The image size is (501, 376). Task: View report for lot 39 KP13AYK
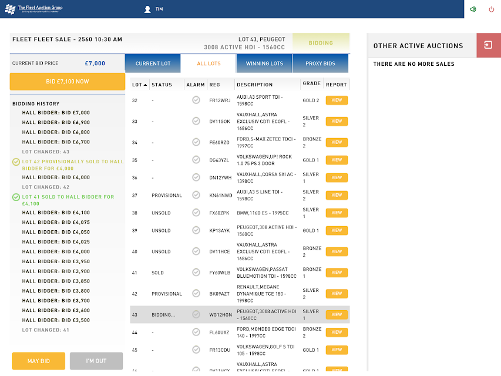pos(337,230)
